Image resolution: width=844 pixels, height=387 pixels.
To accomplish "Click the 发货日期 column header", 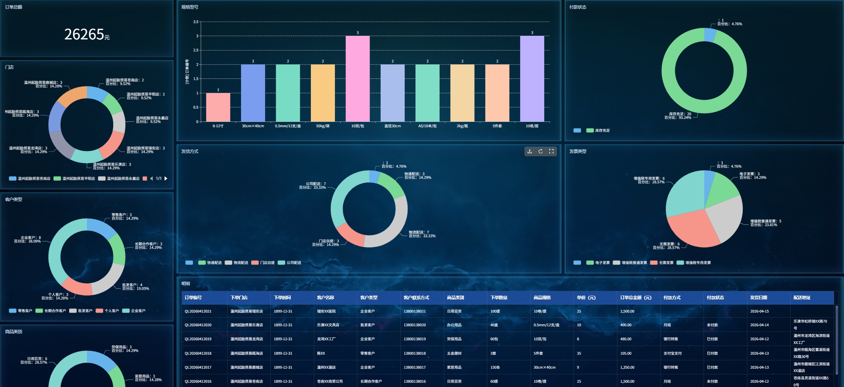I will click(758, 298).
